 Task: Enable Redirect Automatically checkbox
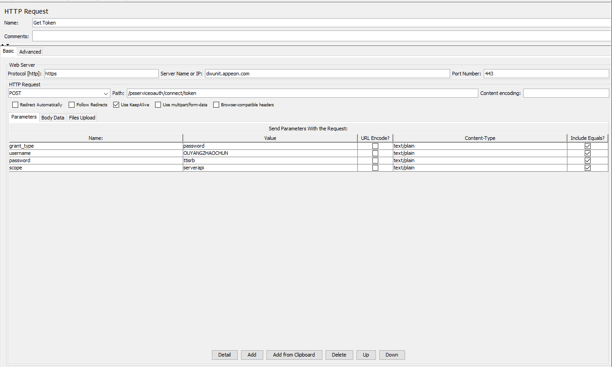15,105
